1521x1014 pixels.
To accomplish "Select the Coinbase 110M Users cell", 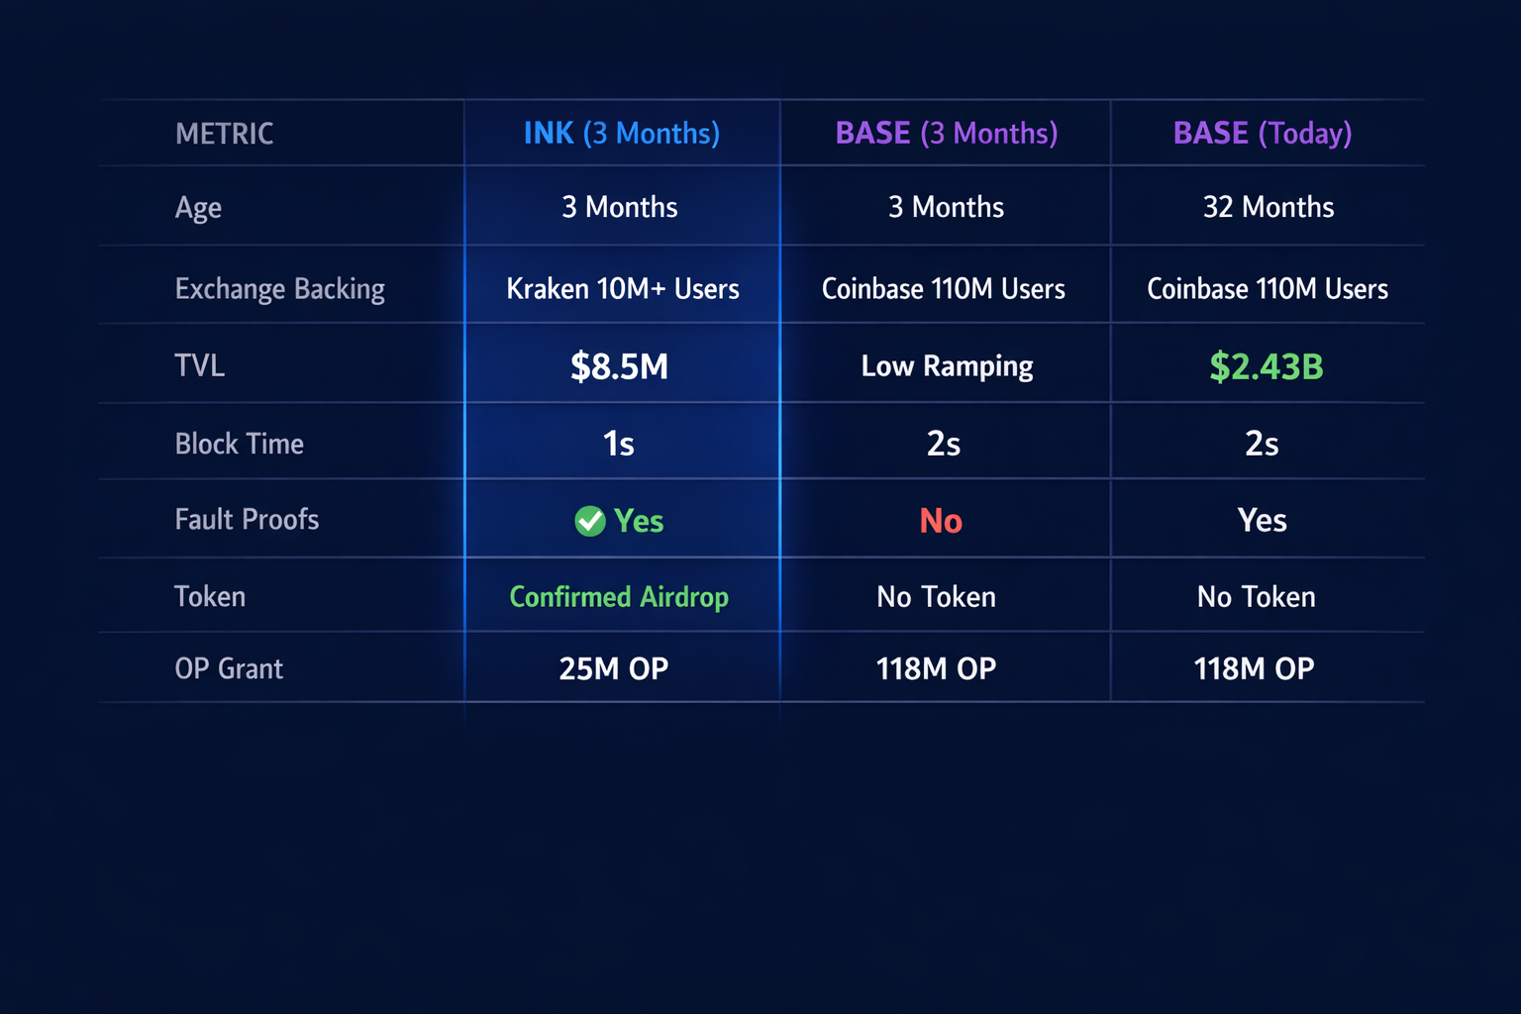I will (x=944, y=288).
